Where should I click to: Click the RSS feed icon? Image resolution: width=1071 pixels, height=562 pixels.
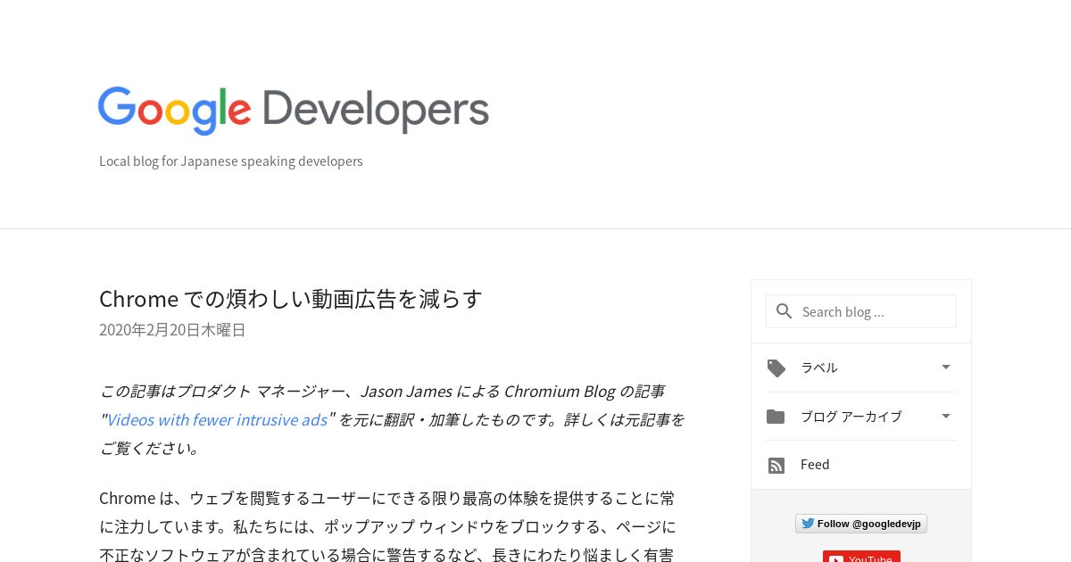pyautogui.click(x=776, y=466)
